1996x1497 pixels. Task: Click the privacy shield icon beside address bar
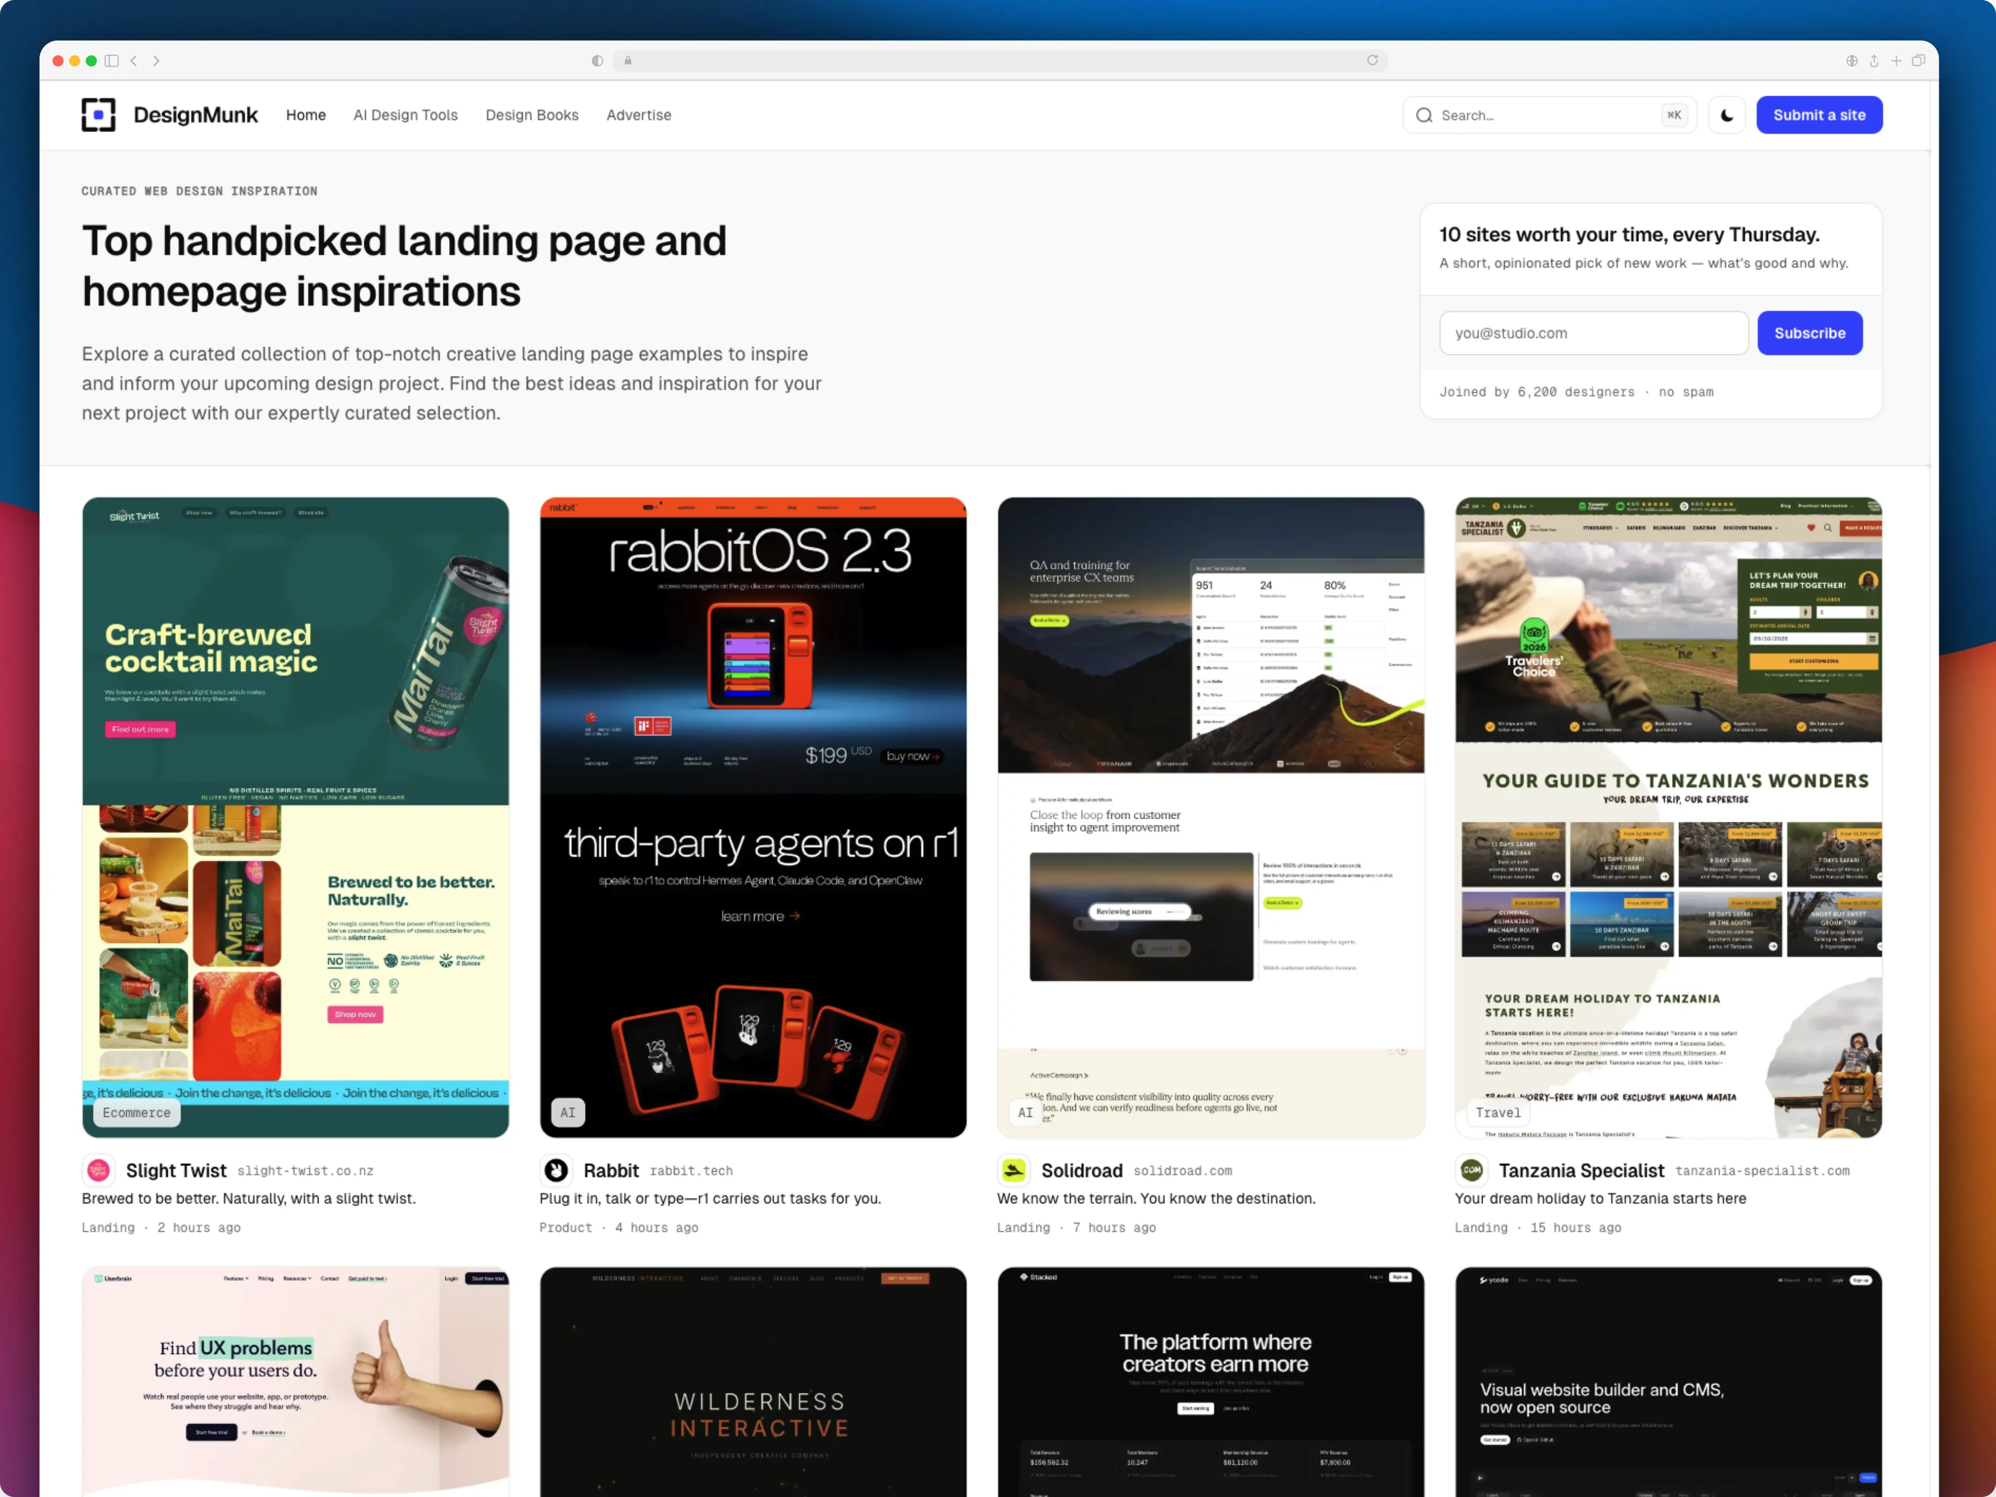pyautogui.click(x=597, y=60)
